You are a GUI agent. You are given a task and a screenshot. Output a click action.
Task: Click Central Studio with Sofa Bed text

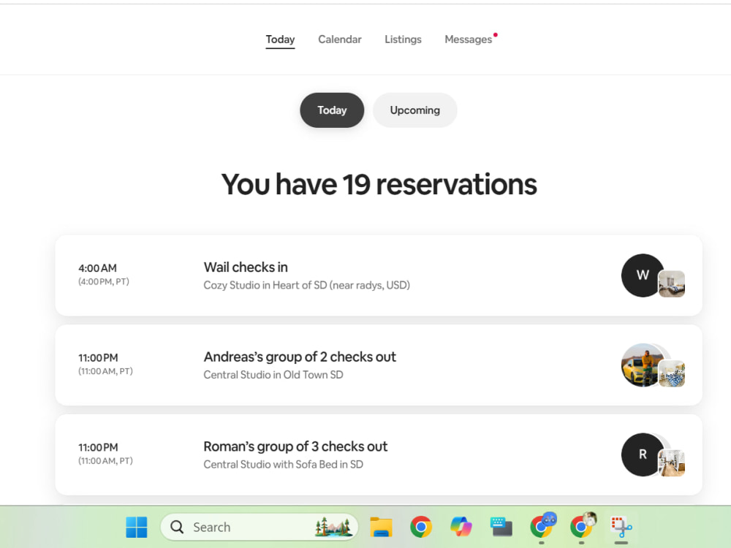pos(283,464)
